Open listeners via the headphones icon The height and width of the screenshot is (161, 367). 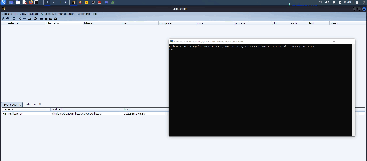coord(14,19)
